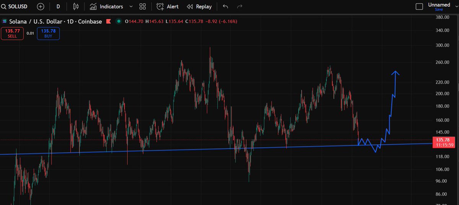Click the close value C135.78
459x205 pixels.
pos(195,21)
